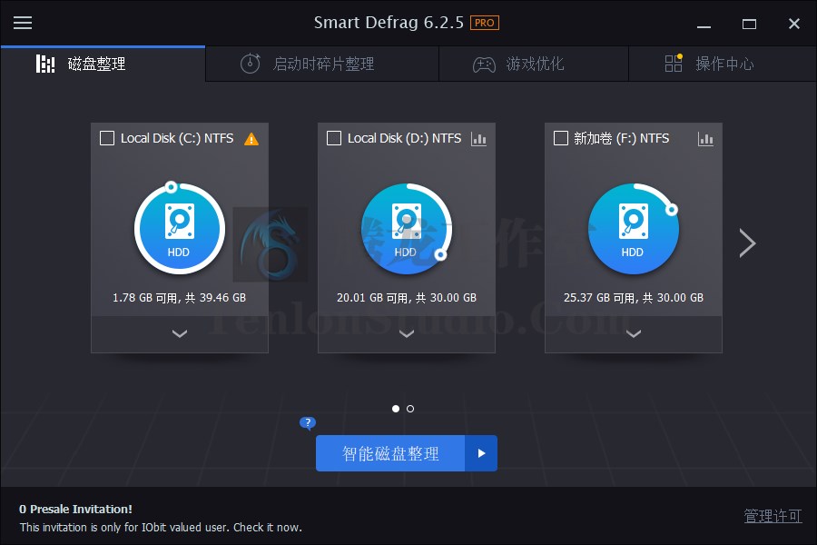The height and width of the screenshot is (545, 817).
Task: Click the PRO badge next to title
Action: 485,23
